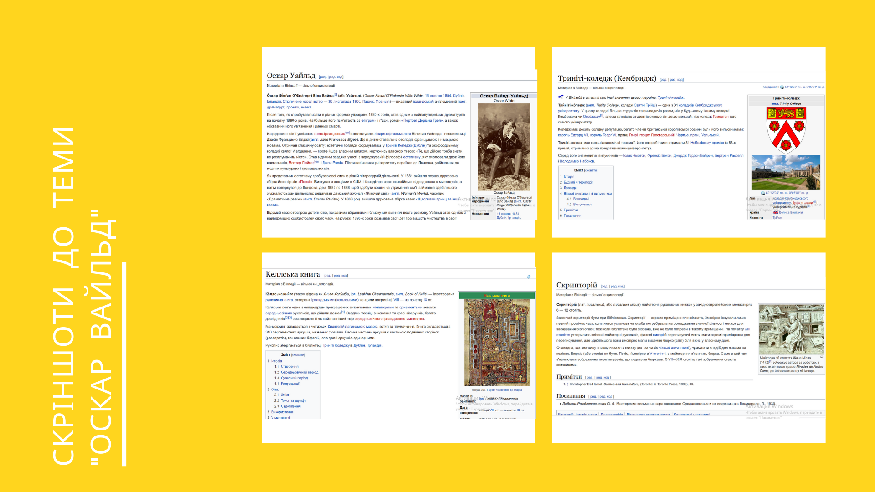
Task: Click the green Келлська книга infobox header
Action: point(497,296)
